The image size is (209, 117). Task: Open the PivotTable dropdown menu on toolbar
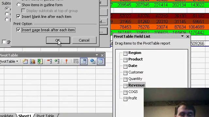(9, 61)
